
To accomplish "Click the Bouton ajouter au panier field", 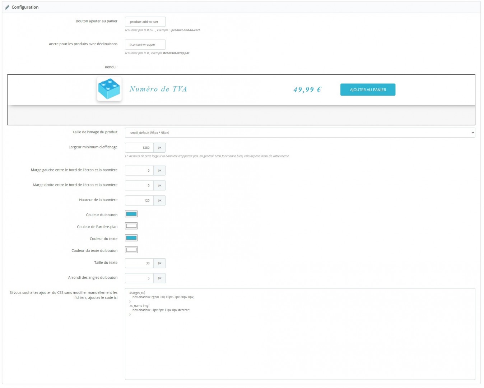I will point(145,22).
